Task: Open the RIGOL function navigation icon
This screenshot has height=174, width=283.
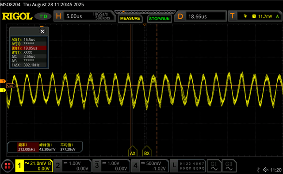Action: coord(8,166)
